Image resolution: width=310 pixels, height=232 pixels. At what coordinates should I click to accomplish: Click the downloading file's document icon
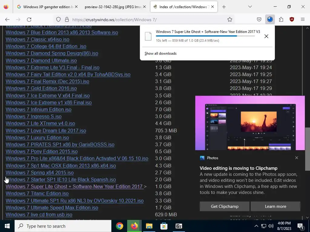point(148,36)
